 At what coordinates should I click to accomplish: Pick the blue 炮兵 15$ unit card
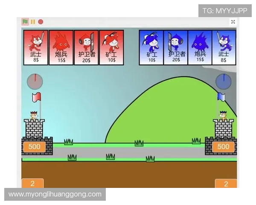click(200, 47)
